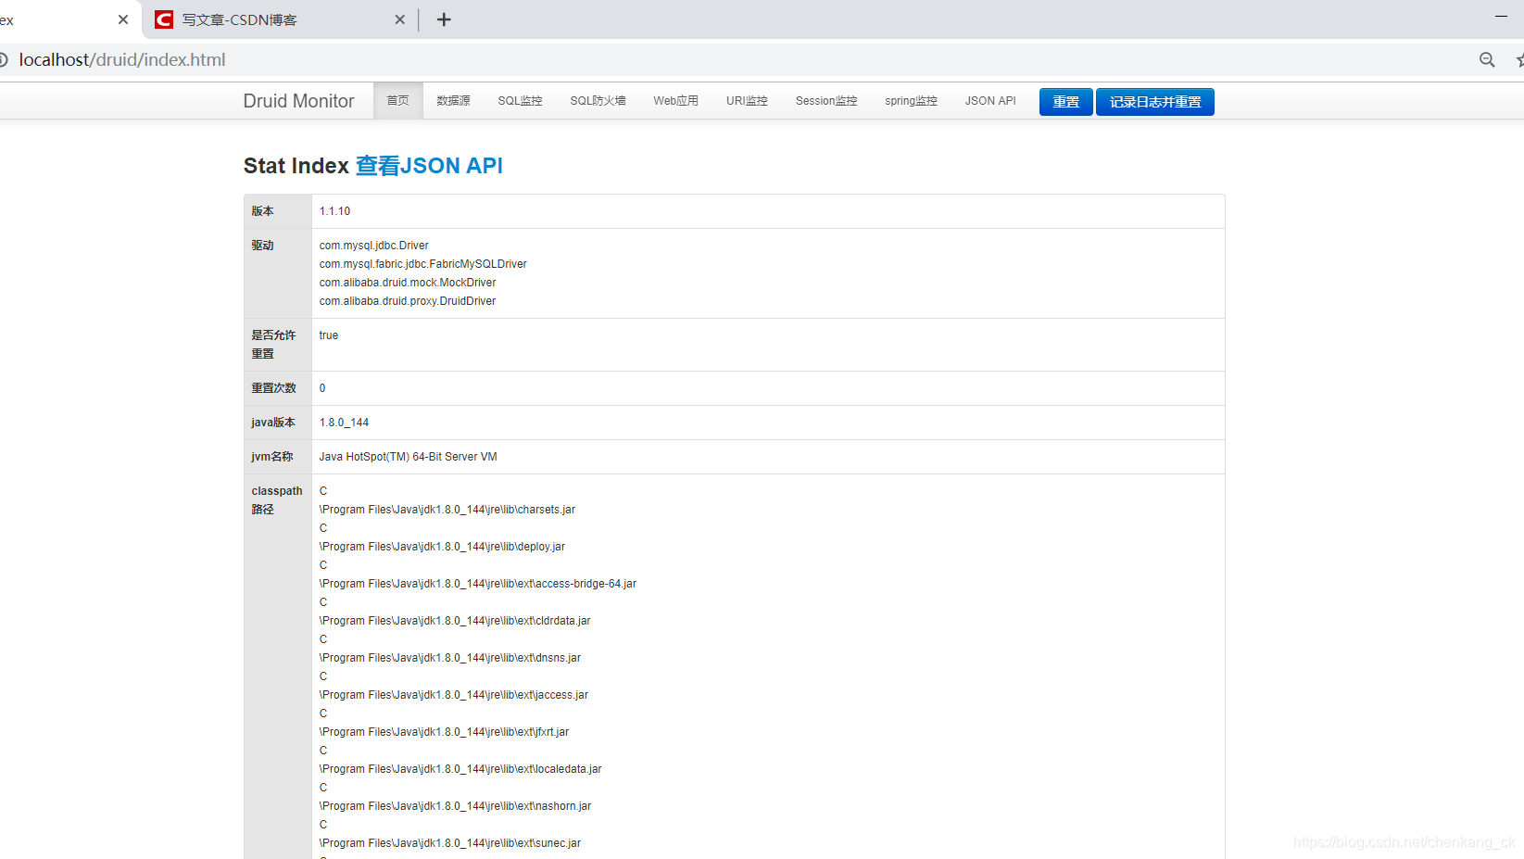This screenshot has height=859, width=1524.
Task: Open the spring监控 page
Action: (x=911, y=101)
